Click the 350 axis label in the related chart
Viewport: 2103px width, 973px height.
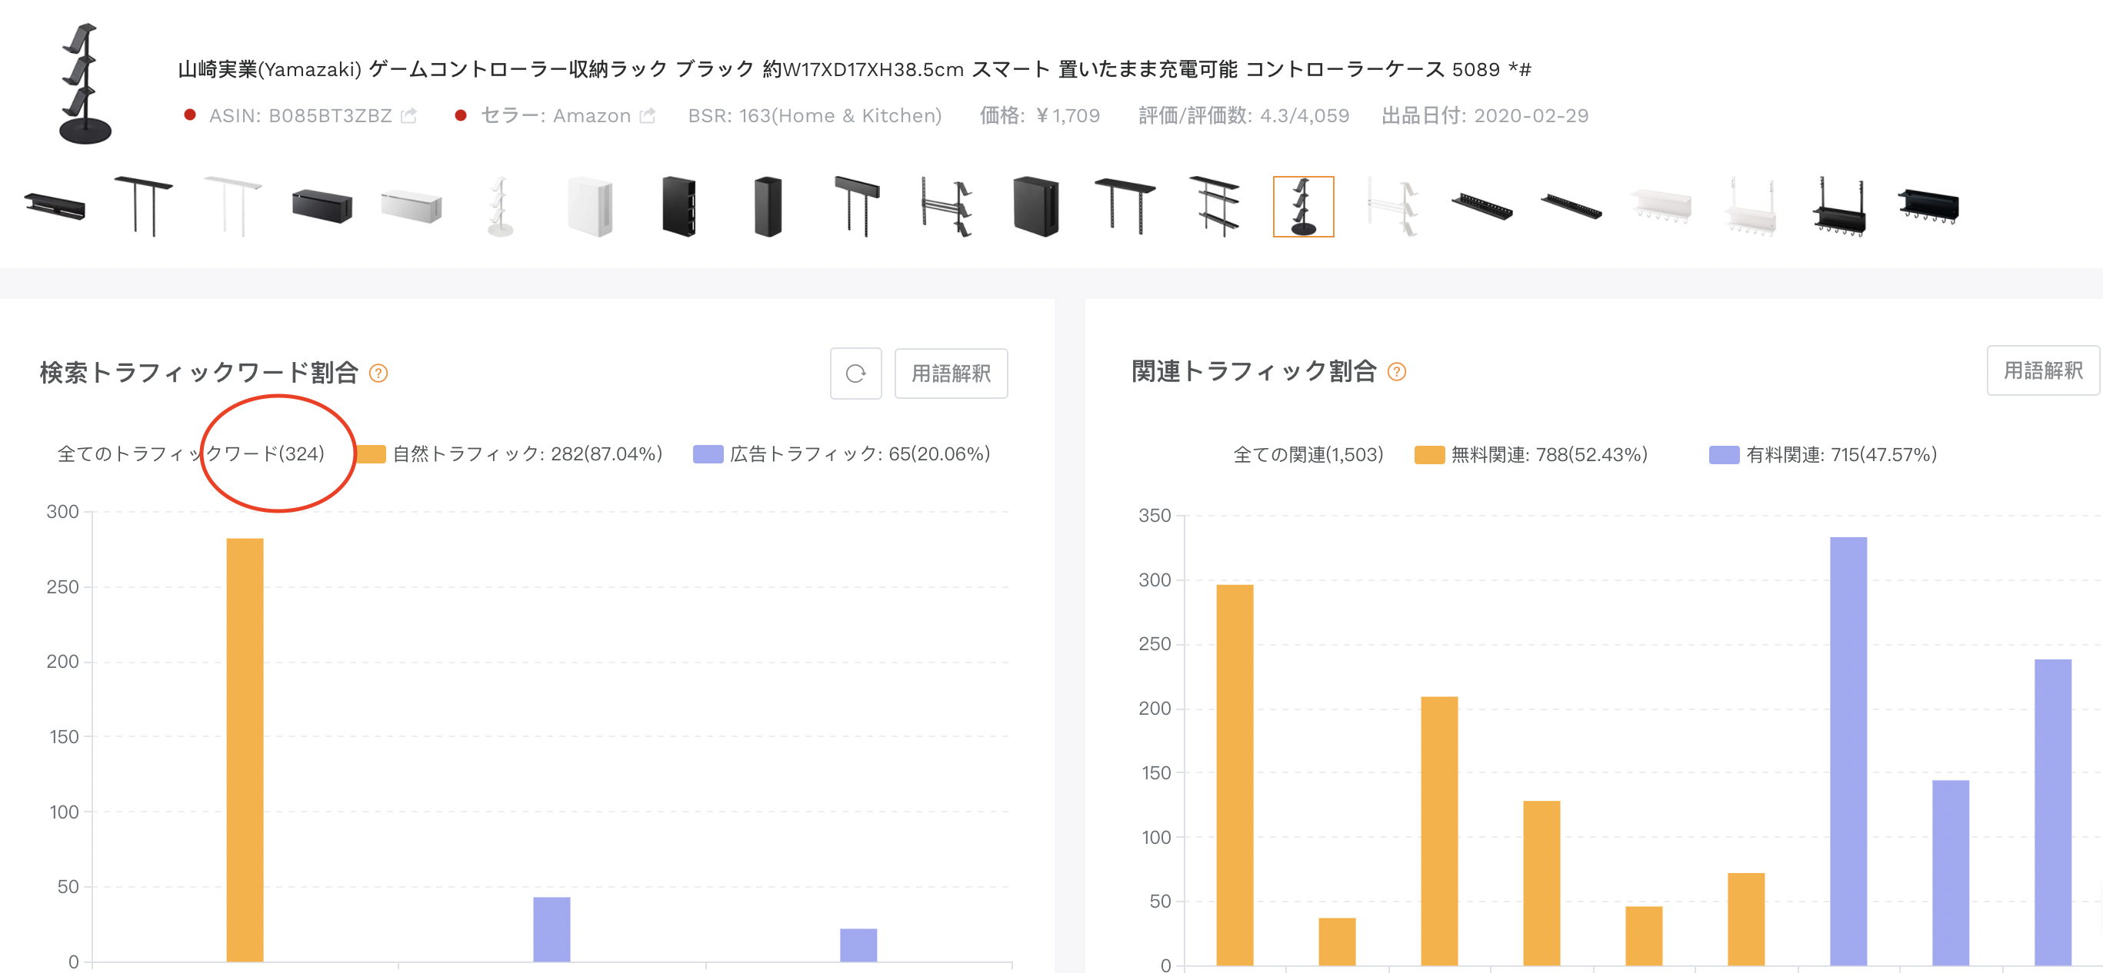coord(1155,516)
